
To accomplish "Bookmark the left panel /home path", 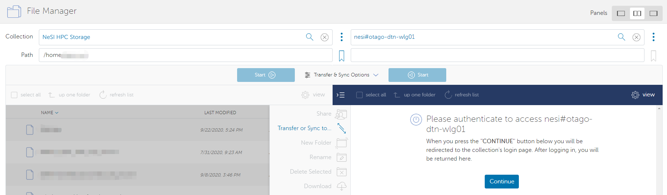I will coord(342,56).
